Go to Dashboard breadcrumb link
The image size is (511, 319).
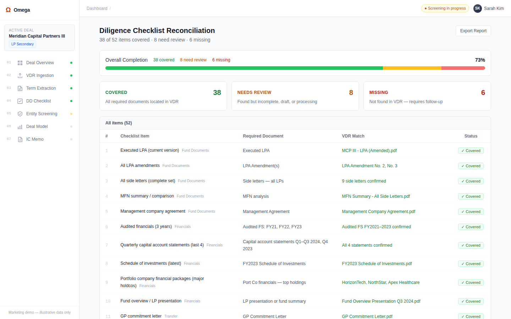[97, 9]
